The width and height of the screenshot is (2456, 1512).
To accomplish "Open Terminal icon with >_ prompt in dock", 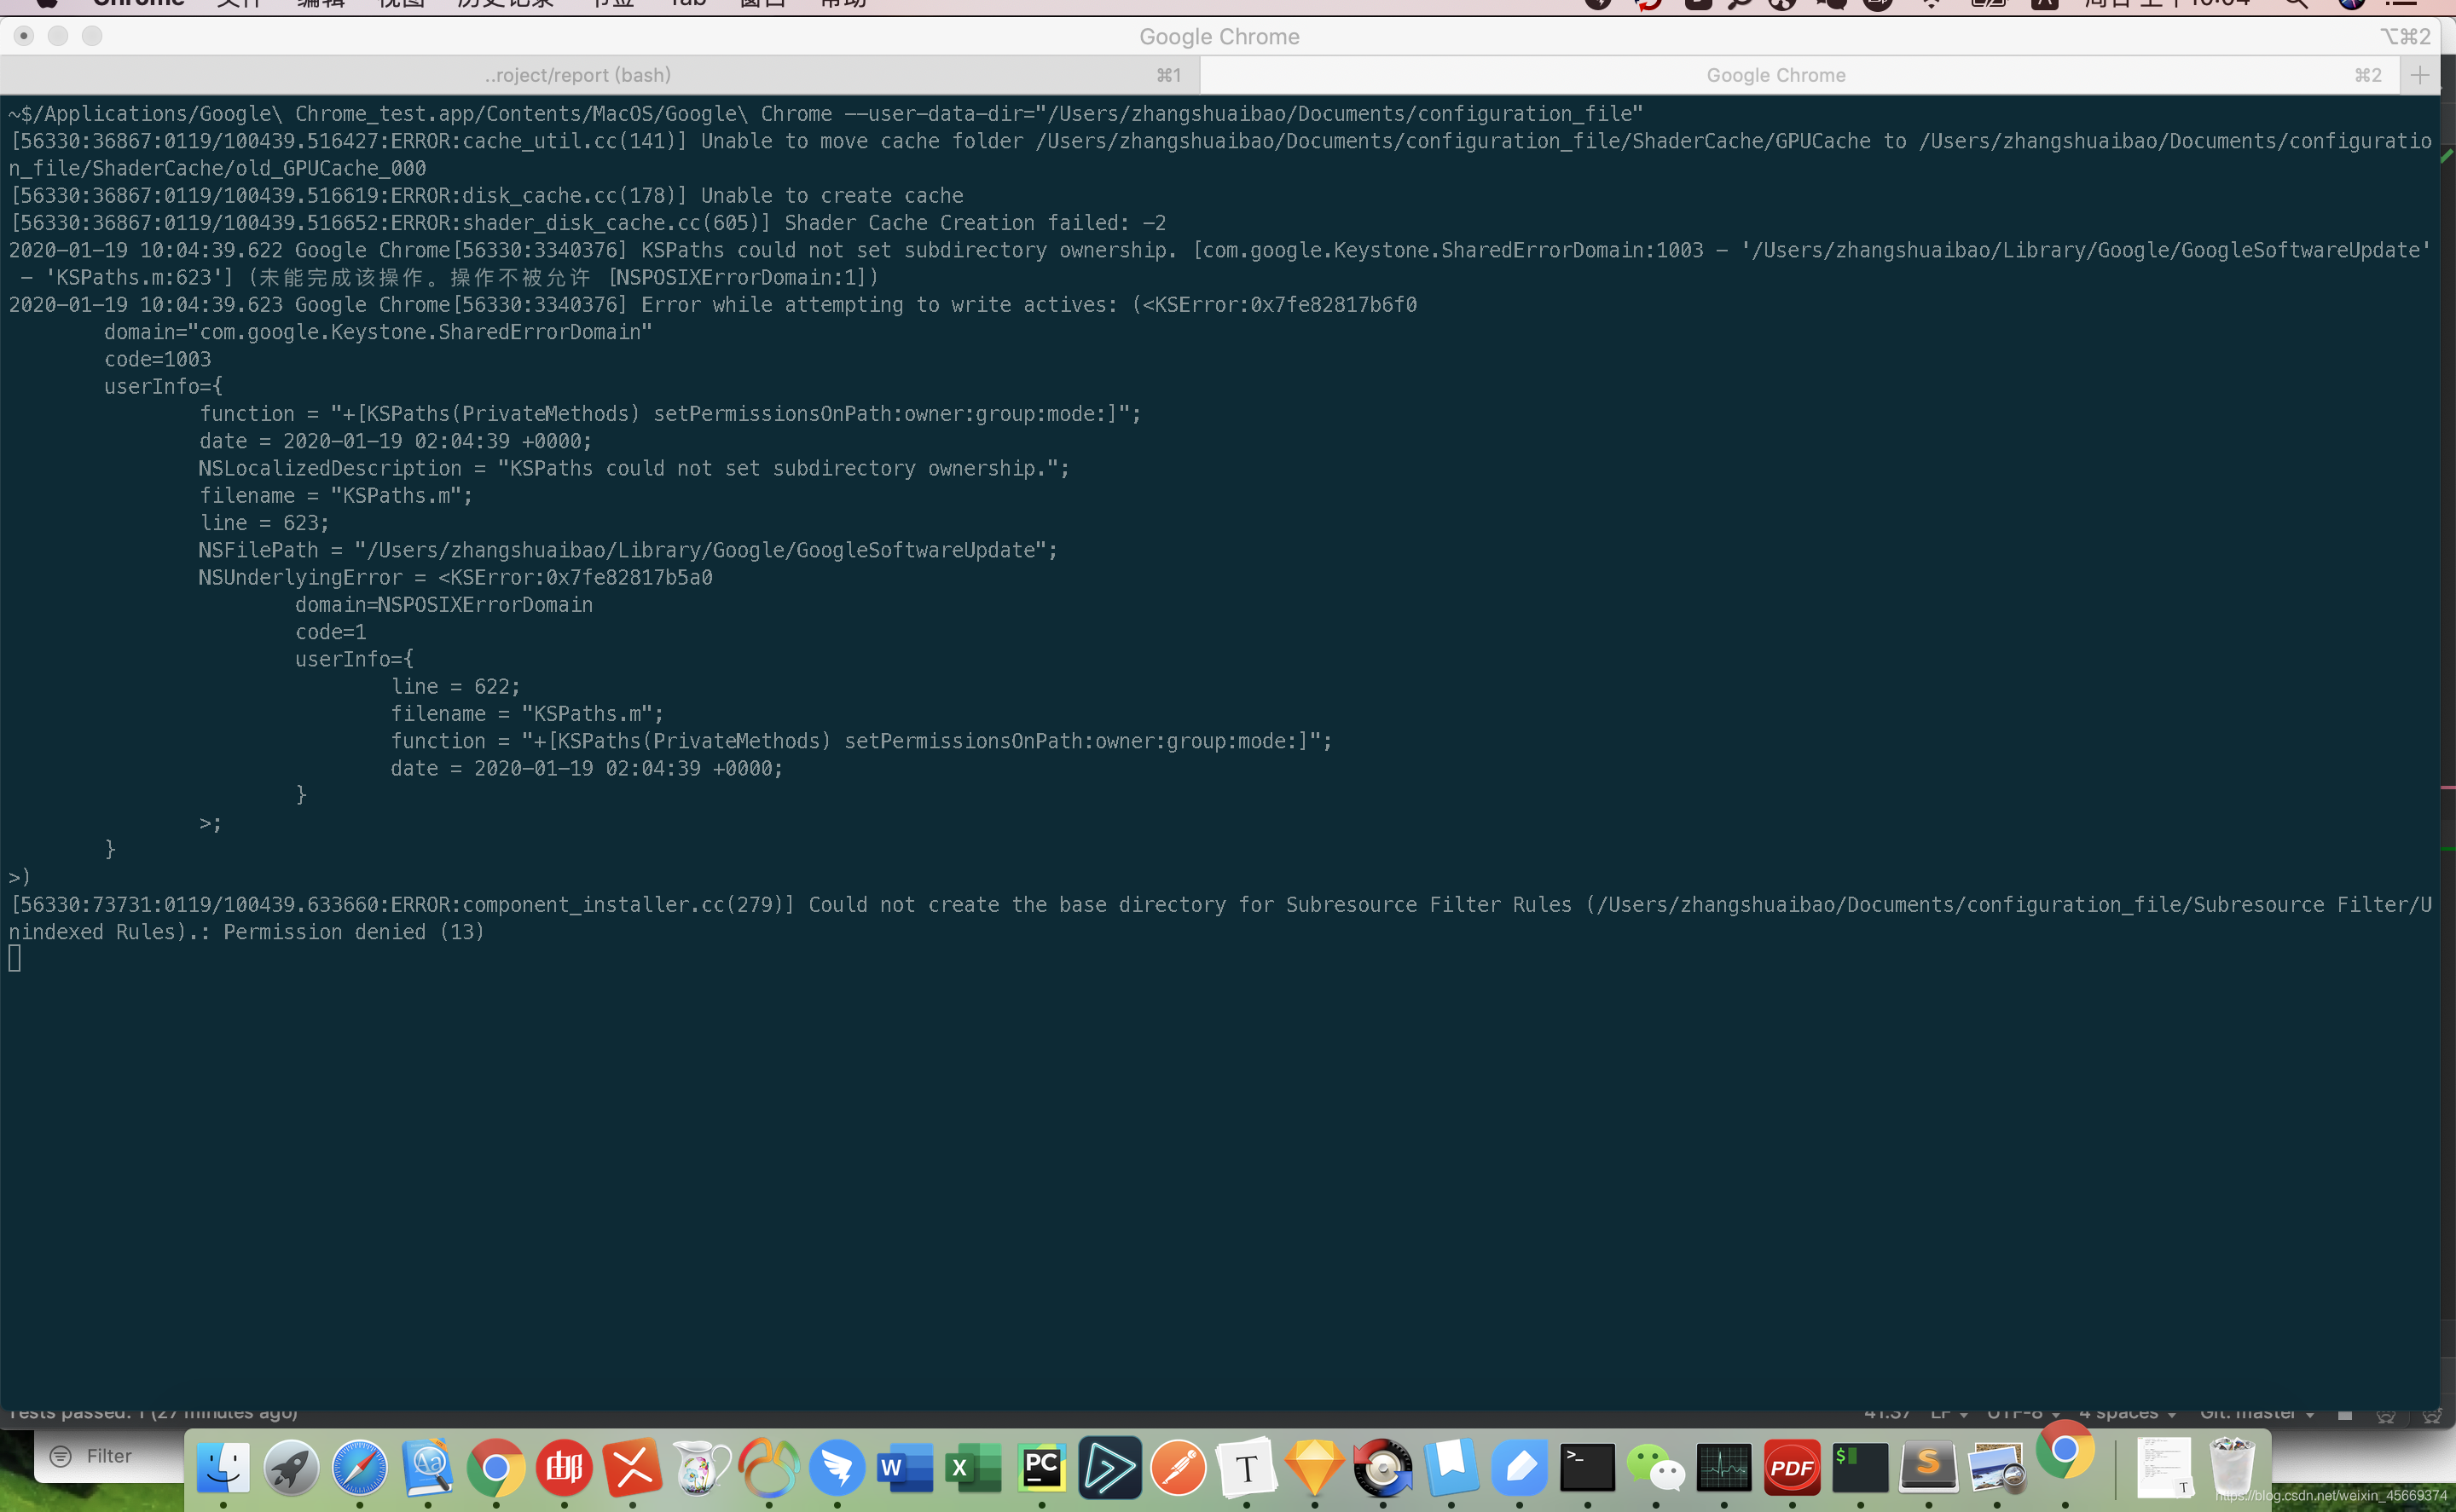I will coord(1588,1468).
